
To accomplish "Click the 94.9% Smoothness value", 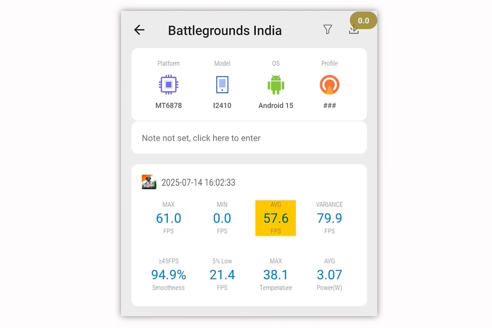I will tap(169, 275).
